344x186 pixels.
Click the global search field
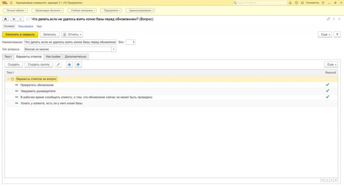[x=260, y=3]
